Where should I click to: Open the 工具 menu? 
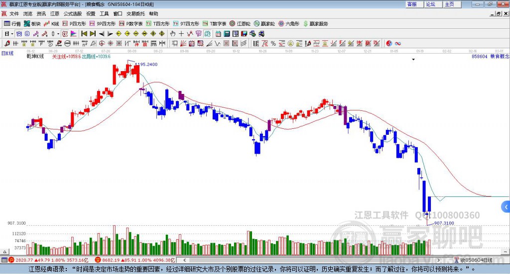pos(104,13)
